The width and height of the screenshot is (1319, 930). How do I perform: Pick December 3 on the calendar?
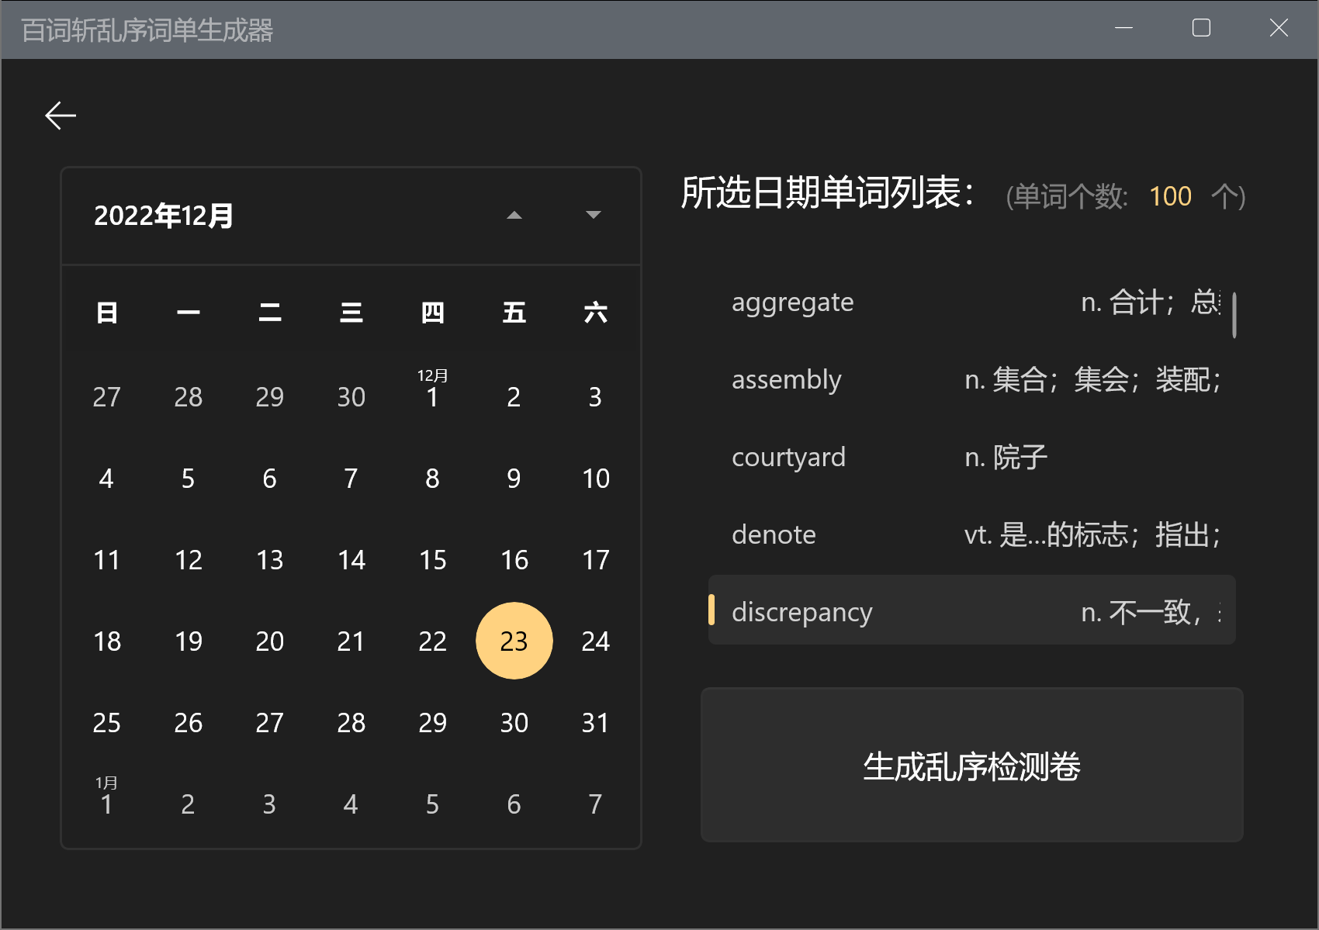point(595,396)
